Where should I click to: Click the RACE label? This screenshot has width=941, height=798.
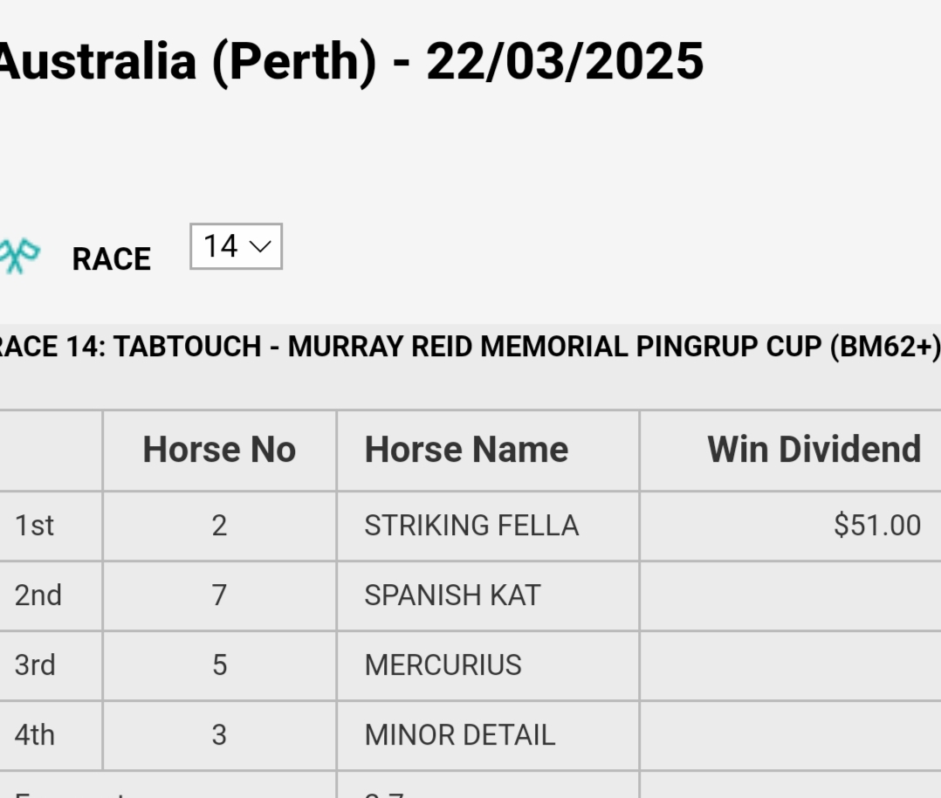point(112,258)
